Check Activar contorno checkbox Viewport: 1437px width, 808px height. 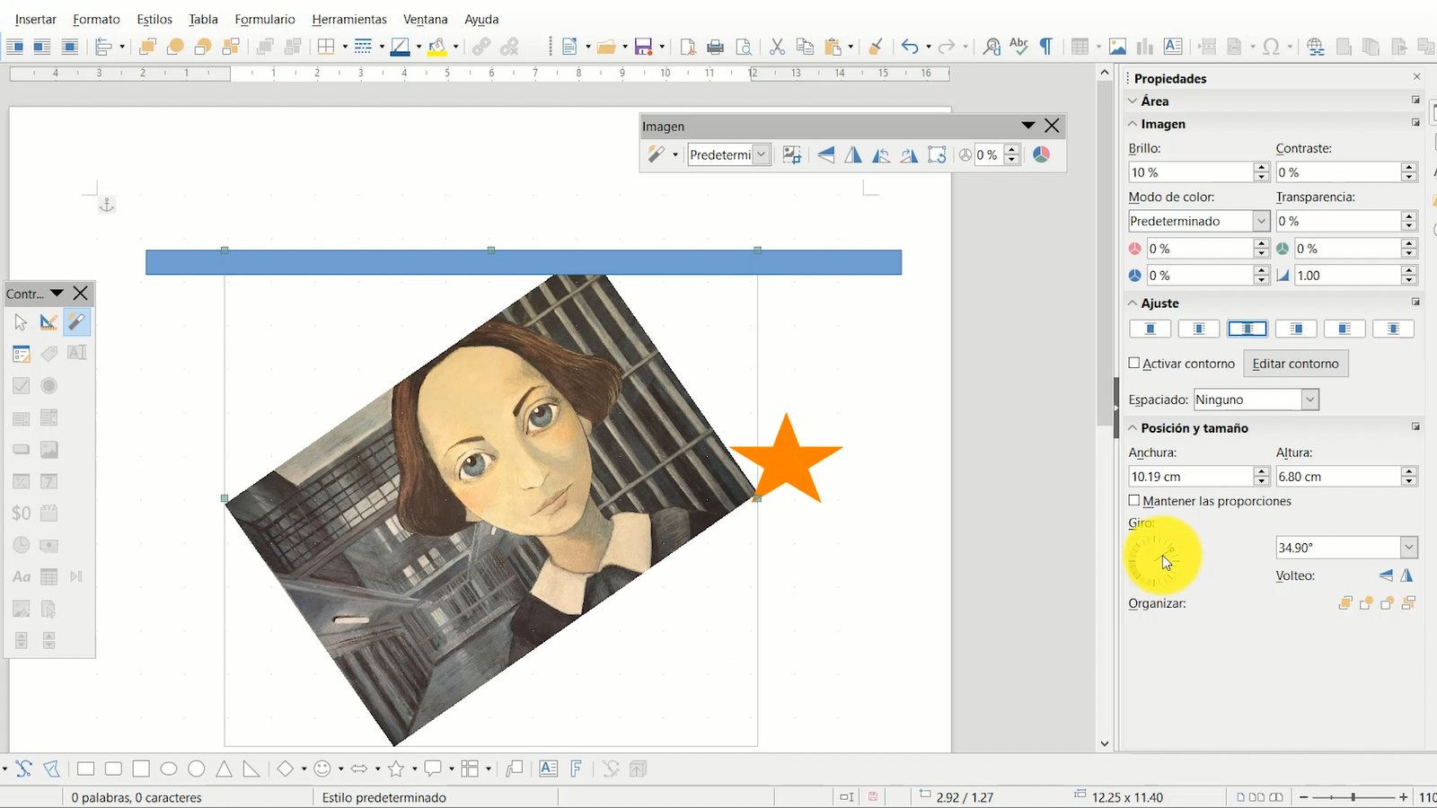(x=1134, y=363)
